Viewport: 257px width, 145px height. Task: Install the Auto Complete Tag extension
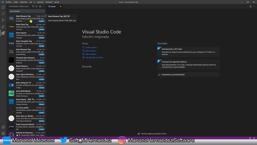[41, 46]
